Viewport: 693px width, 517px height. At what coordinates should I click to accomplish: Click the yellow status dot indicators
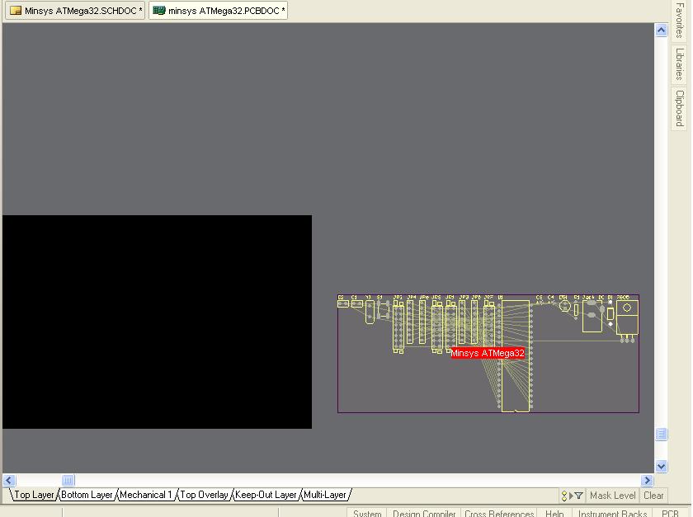[564, 496]
